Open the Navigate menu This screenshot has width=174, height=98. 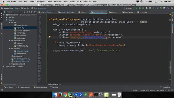pyautogui.click(x=41, y=2)
